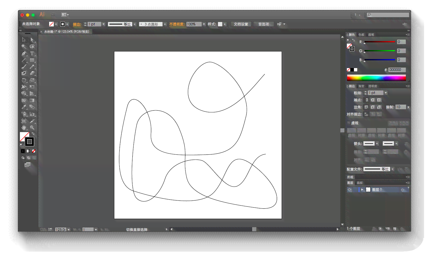Viewport: 429px width, 256px height.
Task: Choose the Gradient tool
Action: (32, 100)
